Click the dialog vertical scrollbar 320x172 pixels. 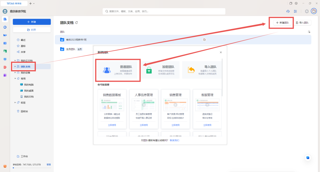222,78
